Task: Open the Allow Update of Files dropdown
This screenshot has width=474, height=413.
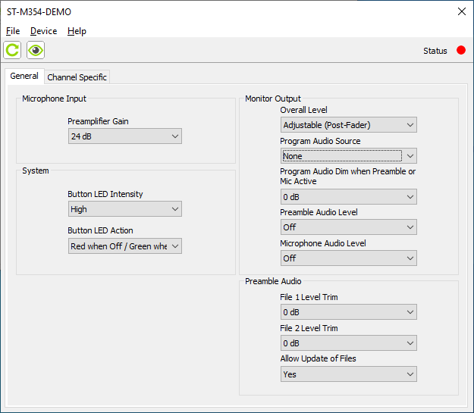Action: pyautogui.click(x=348, y=374)
